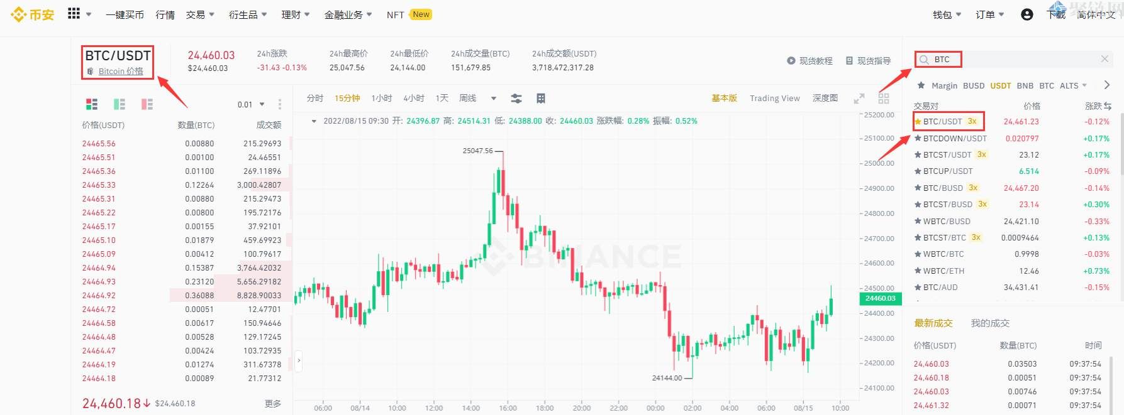Open the 0.01 price precision dropdown

pos(251,104)
